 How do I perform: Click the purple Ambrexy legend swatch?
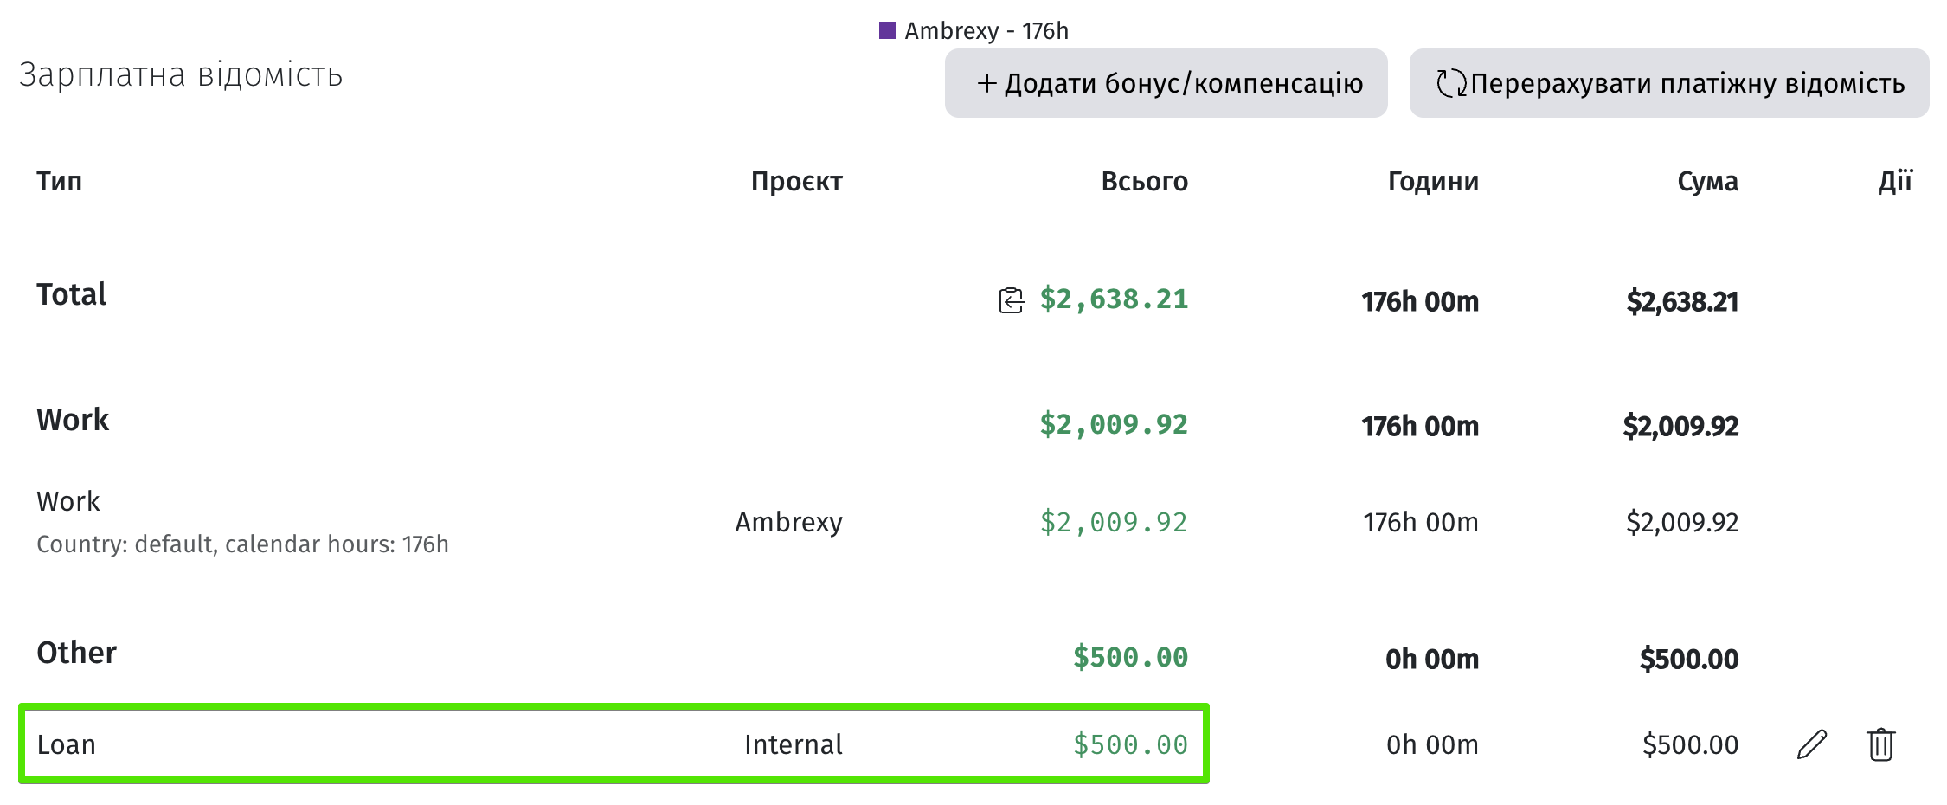tap(887, 31)
